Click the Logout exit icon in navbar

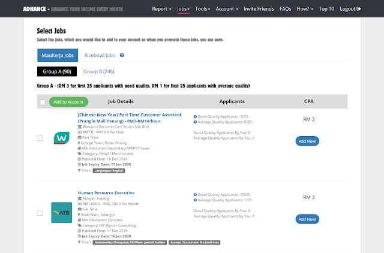(359, 9)
